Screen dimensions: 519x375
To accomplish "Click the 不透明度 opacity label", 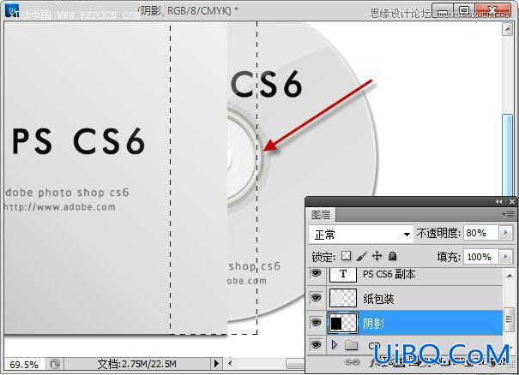I will (438, 233).
